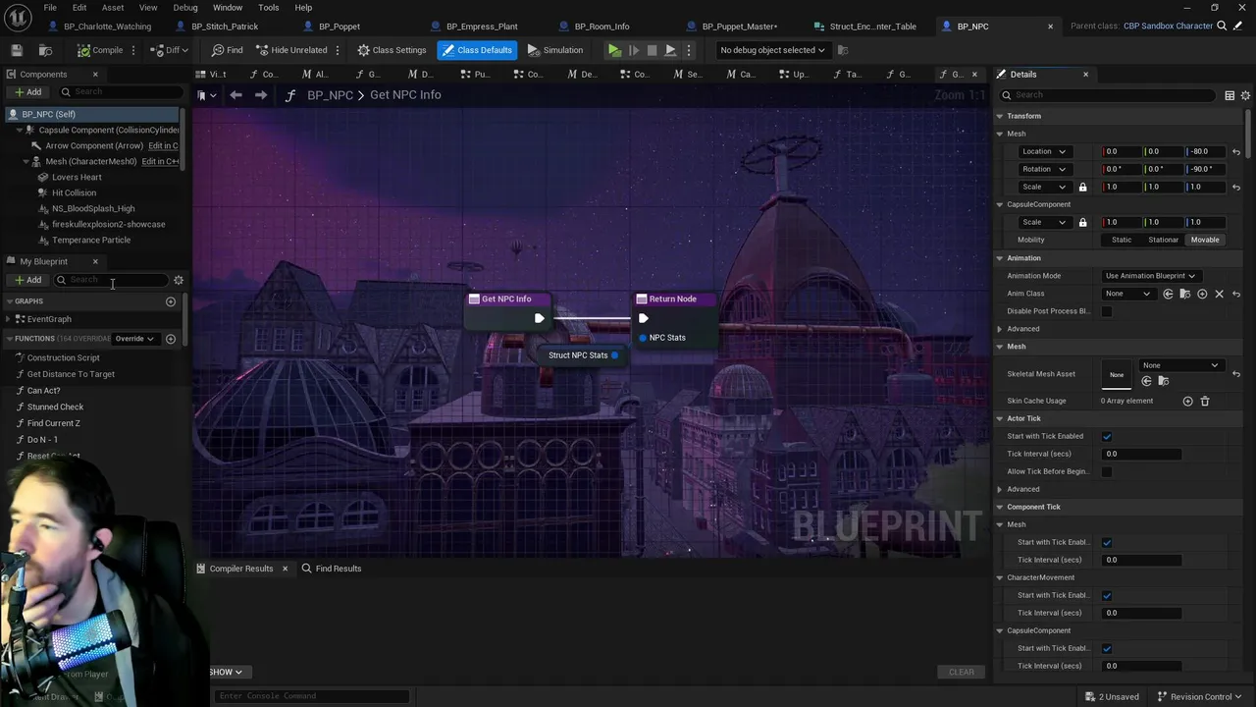Click the Stop playback square icon
The height and width of the screenshot is (707, 1256).
tap(652, 50)
